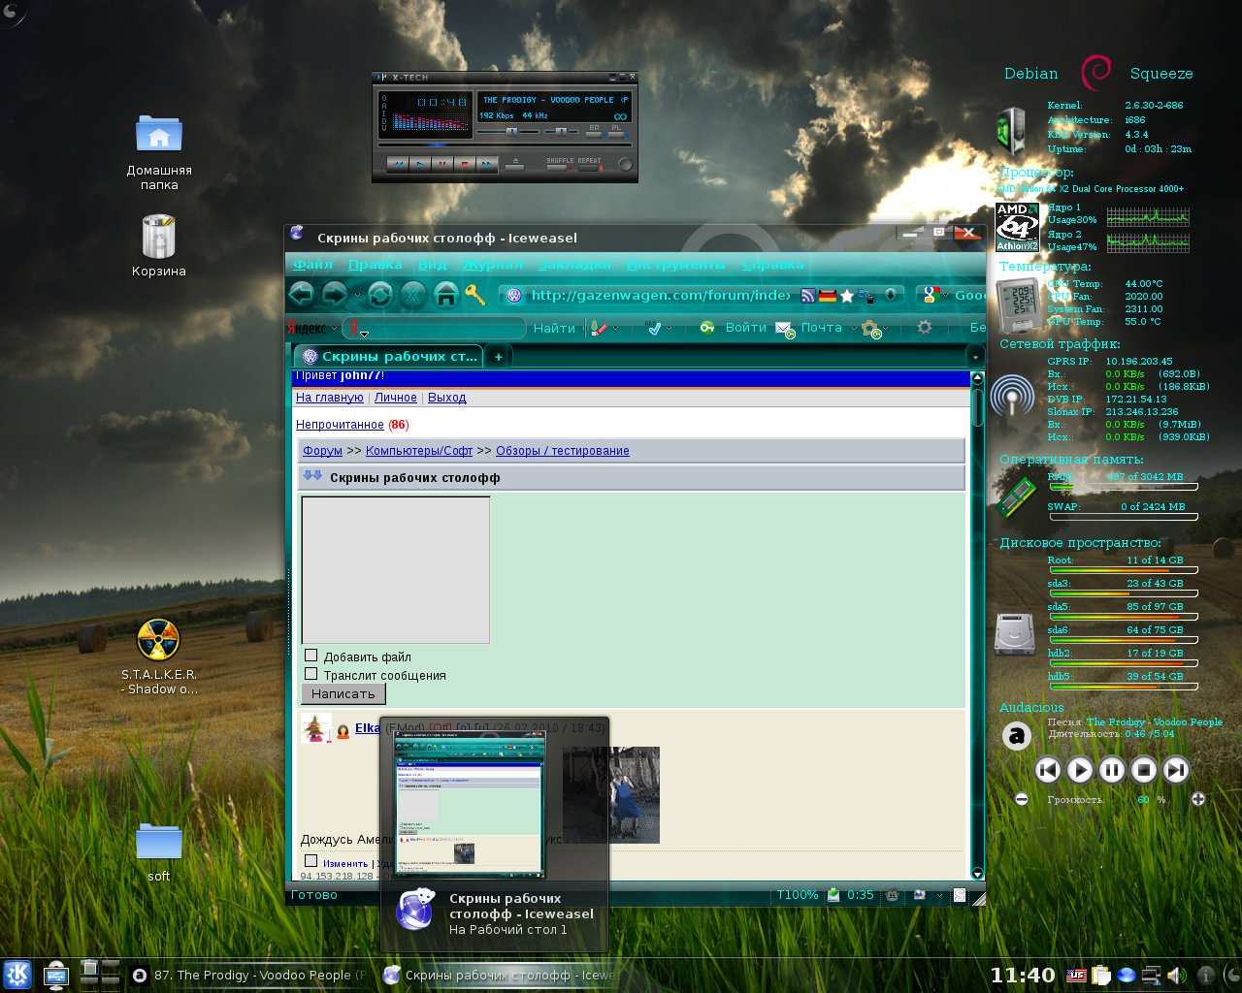
Task: Open the Закладки menu
Action: pyautogui.click(x=574, y=265)
